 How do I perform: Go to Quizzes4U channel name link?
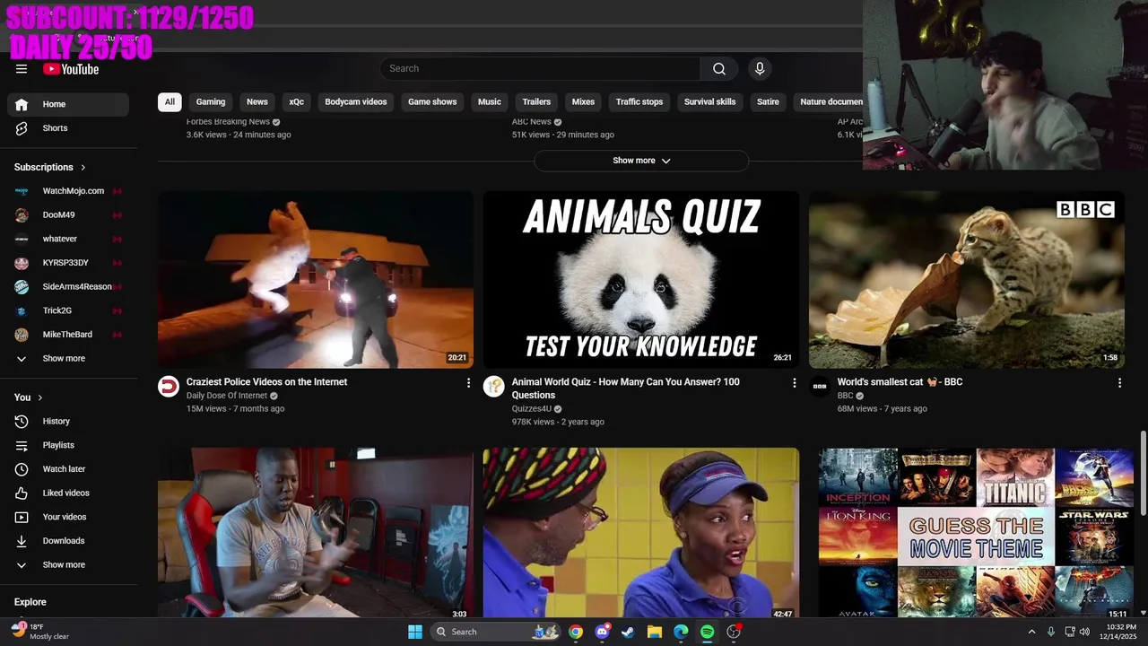[x=532, y=409]
